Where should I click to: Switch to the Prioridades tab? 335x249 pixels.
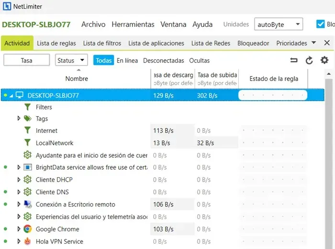pyautogui.click(x=291, y=43)
